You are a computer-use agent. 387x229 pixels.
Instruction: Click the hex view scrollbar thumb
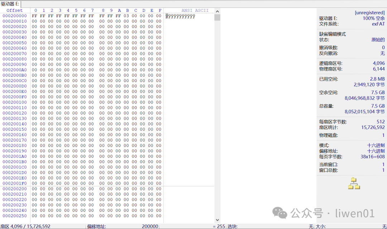(x=217, y=18)
